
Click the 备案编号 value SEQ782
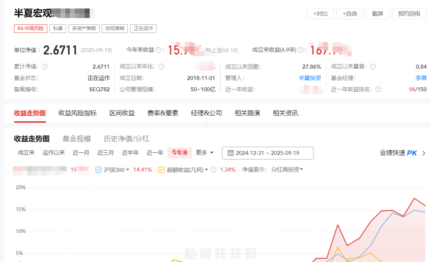(100, 89)
